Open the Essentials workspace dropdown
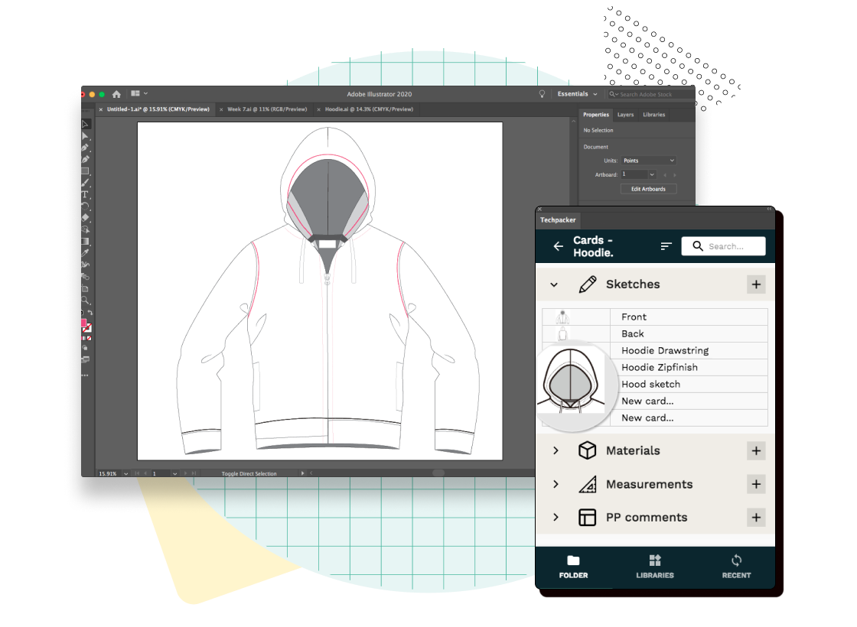Image resolution: width=857 pixels, height=627 pixels. pos(578,94)
